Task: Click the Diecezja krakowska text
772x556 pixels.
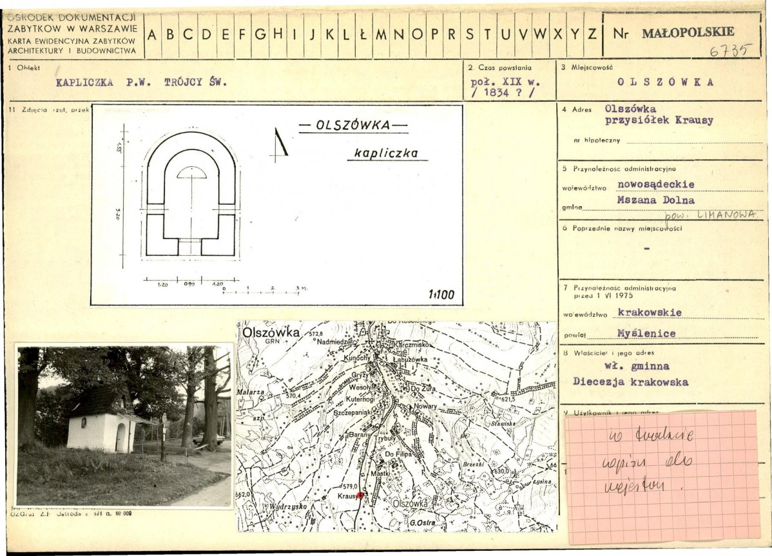Action: (631, 382)
